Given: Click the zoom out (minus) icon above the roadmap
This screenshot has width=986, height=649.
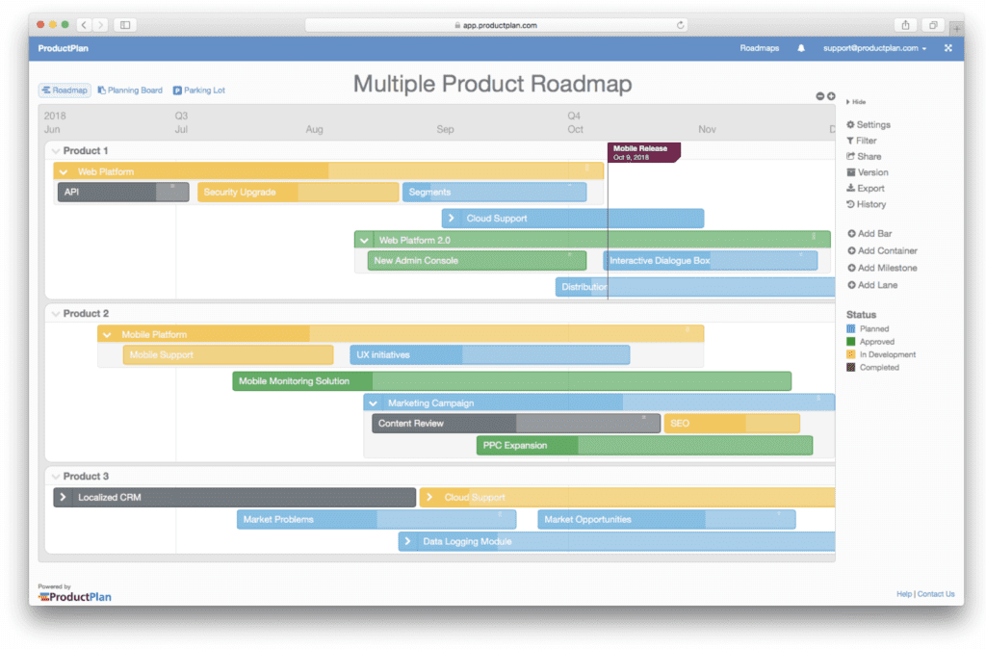Looking at the screenshot, I should tap(821, 96).
